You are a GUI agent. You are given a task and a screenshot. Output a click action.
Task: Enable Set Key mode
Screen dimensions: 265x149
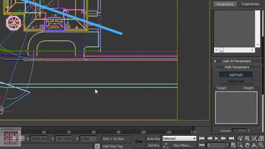click(x=154, y=145)
